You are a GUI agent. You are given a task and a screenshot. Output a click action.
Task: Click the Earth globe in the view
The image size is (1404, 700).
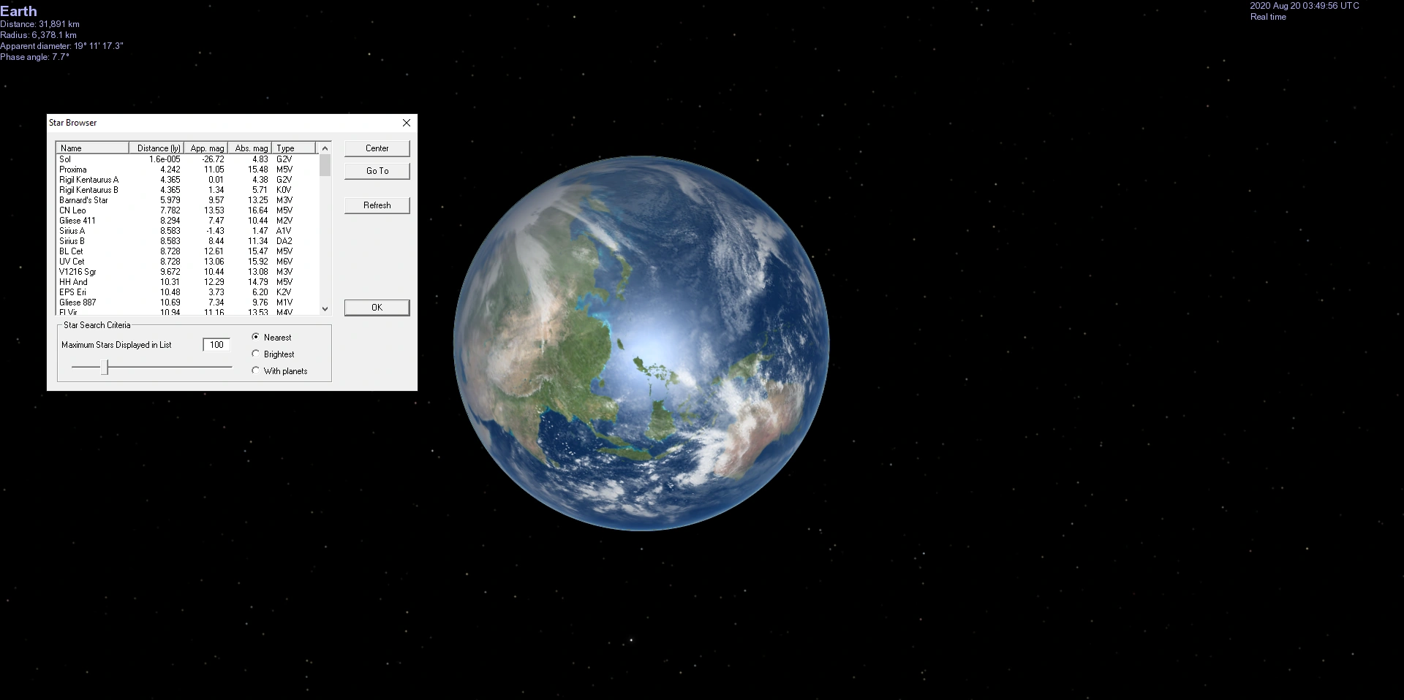point(641,343)
